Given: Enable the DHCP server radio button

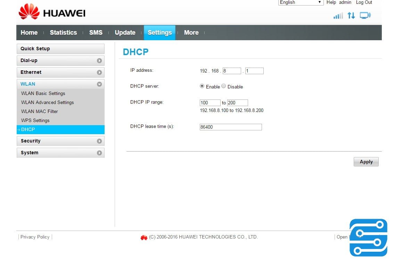Looking at the screenshot, I should coord(202,86).
